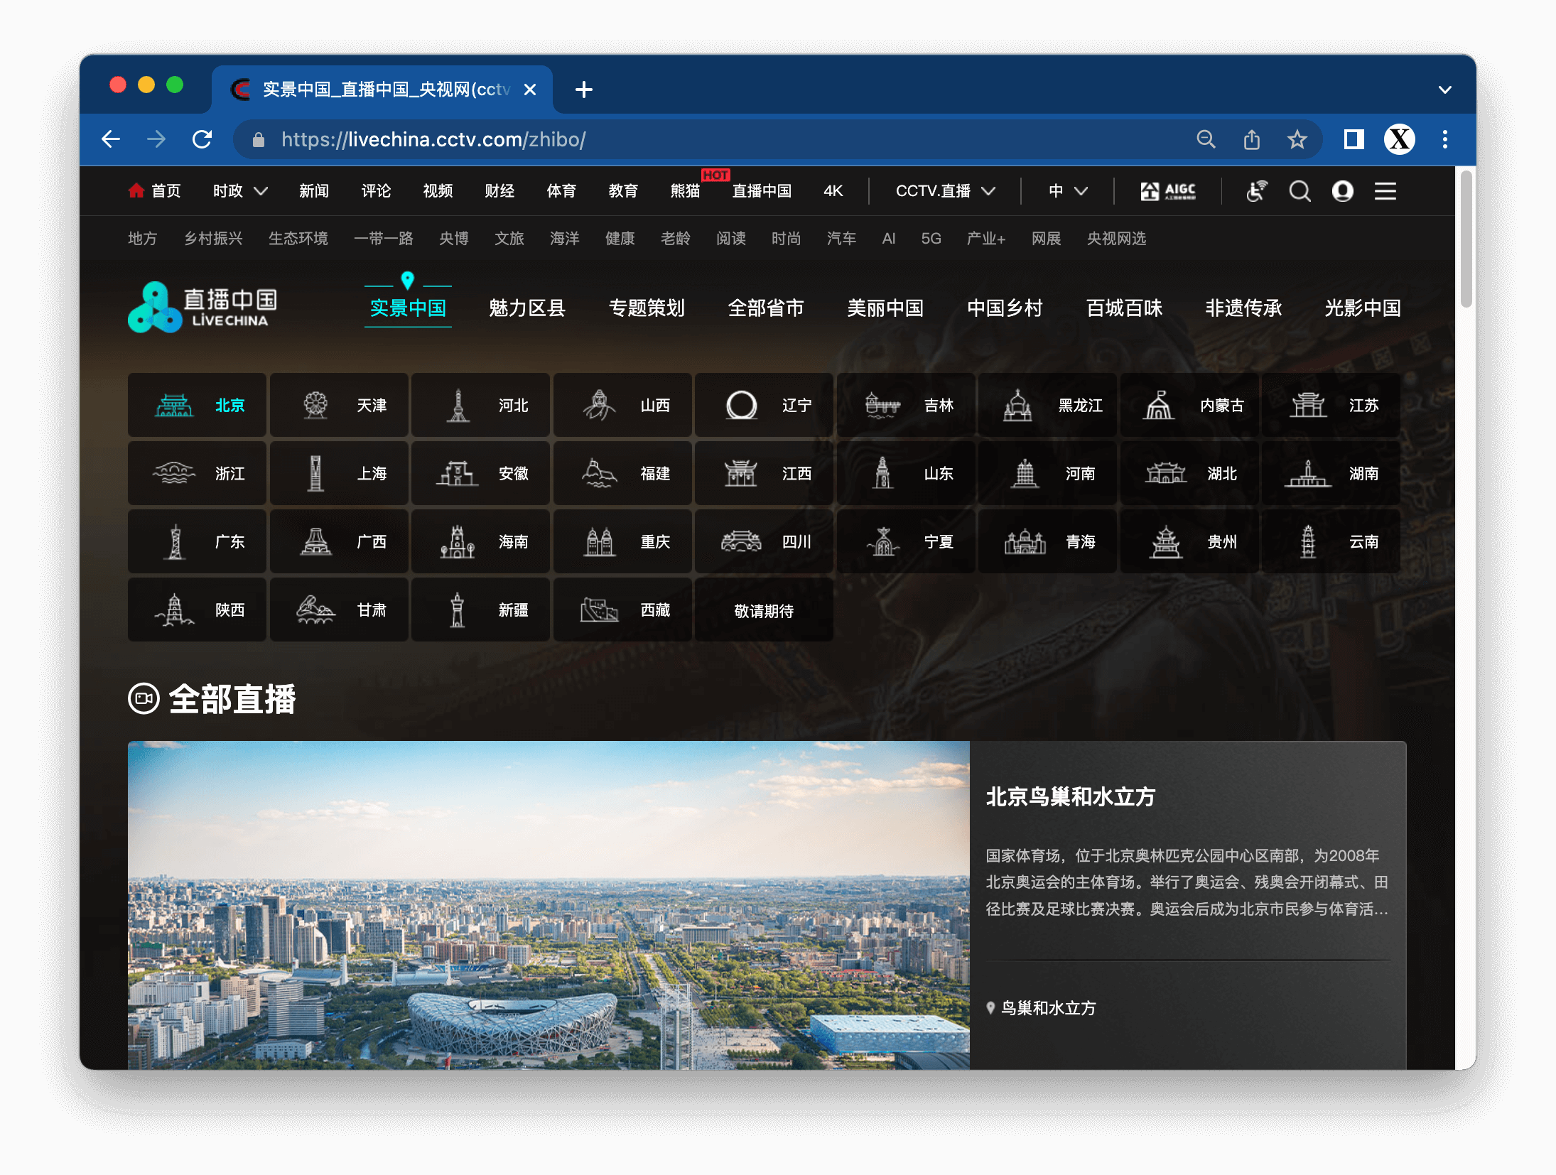Click browser zoom magnifier in address bar
Viewport: 1556px width, 1175px height.
click(x=1206, y=139)
